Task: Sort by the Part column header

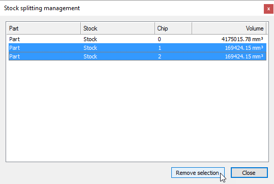Action: (44, 28)
